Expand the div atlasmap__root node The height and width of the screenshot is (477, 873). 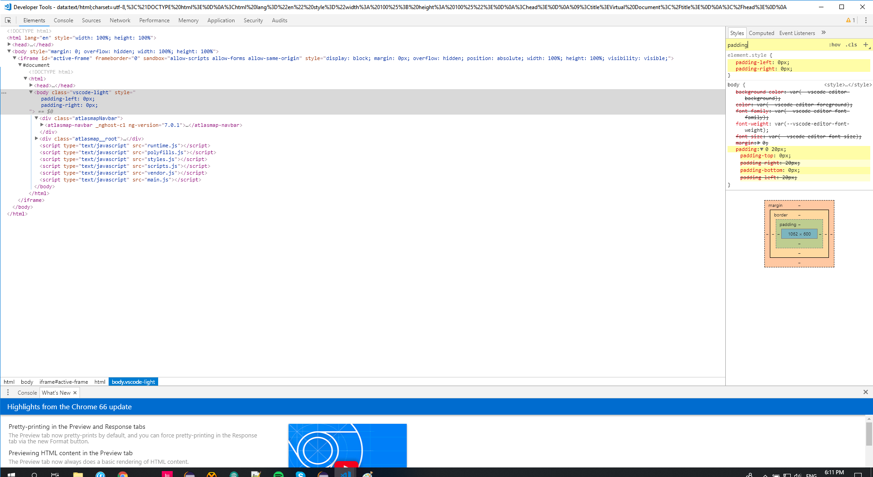[x=36, y=139]
